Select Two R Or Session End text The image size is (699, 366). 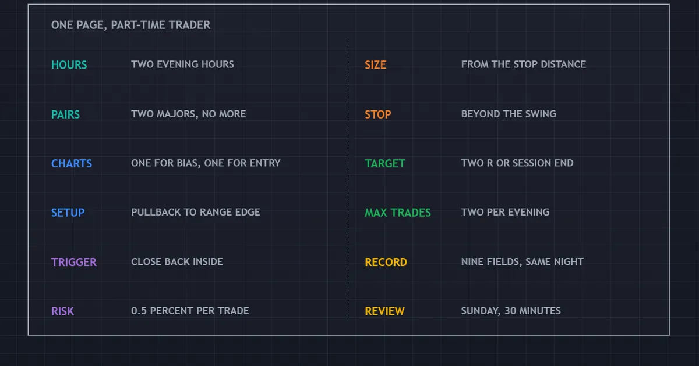[x=517, y=163]
